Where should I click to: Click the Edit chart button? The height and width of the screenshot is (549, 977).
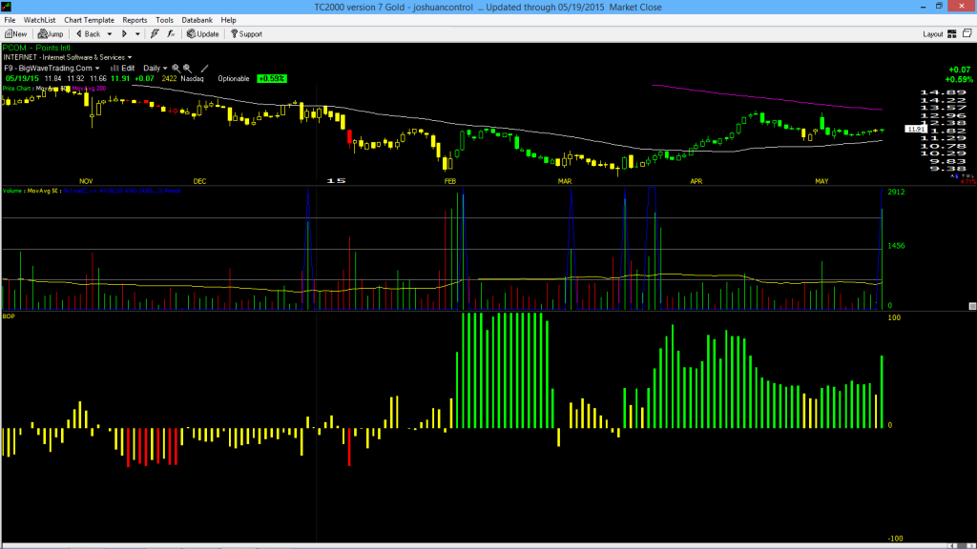pyautogui.click(x=123, y=69)
